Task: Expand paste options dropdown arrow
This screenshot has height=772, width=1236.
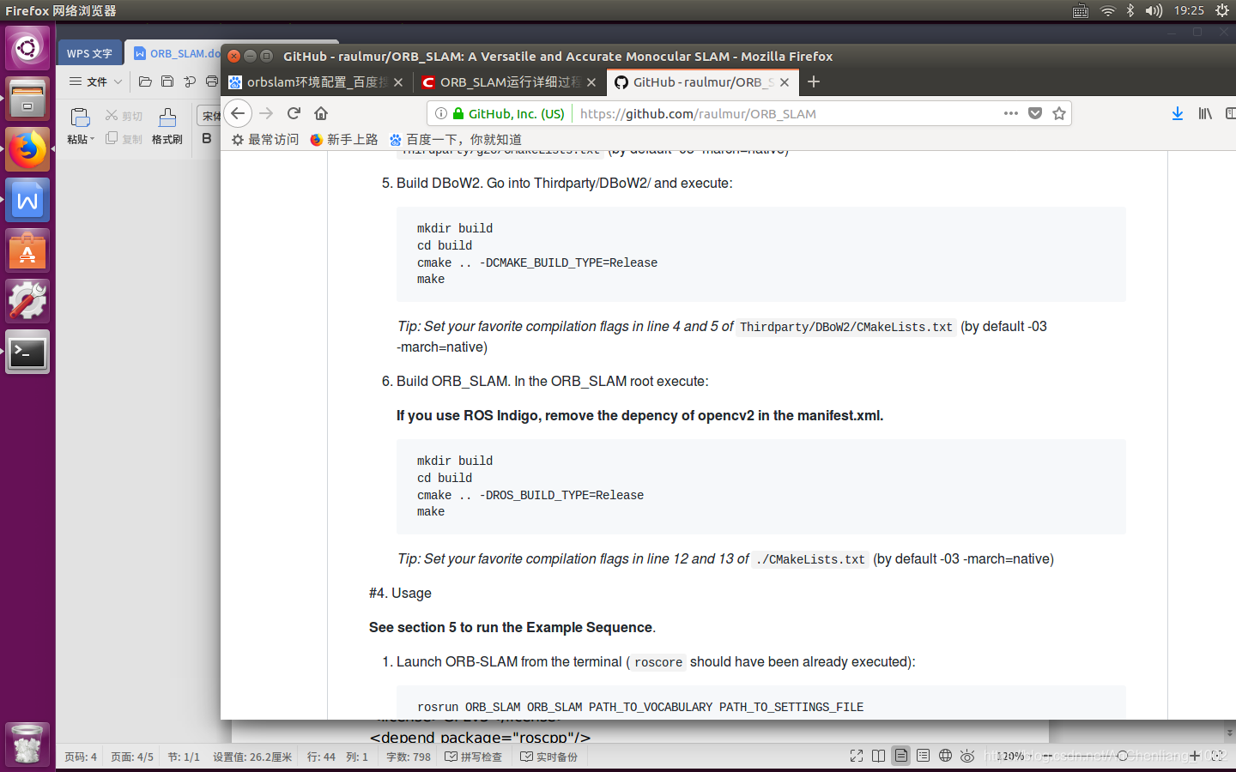Action: click(x=93, y=139)
